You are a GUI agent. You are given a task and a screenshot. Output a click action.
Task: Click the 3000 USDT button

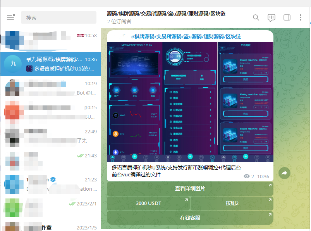148,203
